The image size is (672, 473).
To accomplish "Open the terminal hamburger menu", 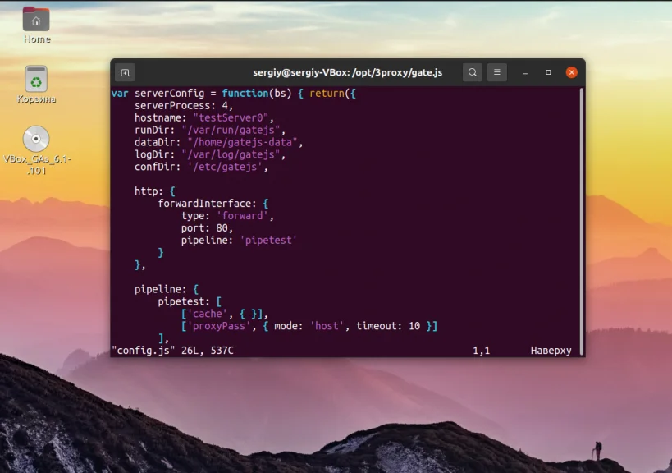I will click(497, 72).
